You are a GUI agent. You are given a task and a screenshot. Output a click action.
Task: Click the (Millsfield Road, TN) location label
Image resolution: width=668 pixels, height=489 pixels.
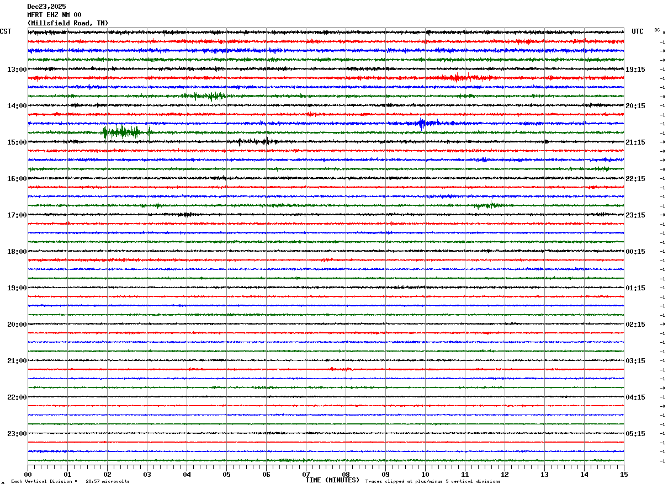coord(67,23)
